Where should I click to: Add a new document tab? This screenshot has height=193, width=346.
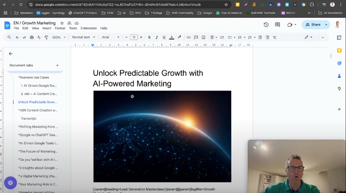(x=57, y=65)
